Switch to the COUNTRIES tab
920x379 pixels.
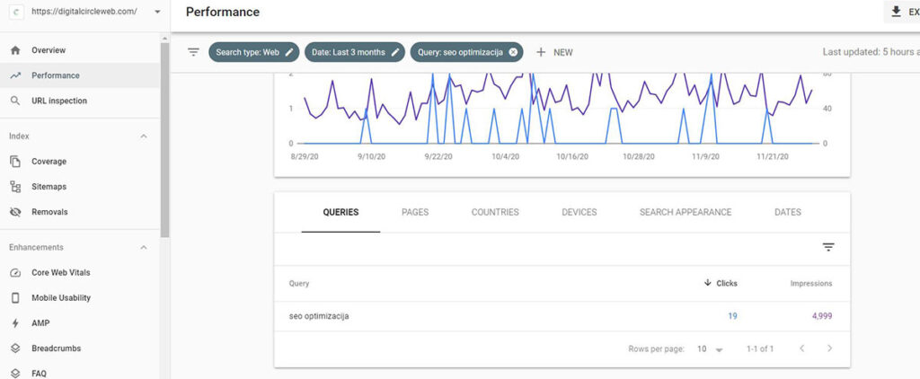(x=495, y=212)
